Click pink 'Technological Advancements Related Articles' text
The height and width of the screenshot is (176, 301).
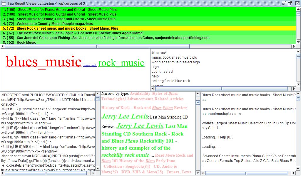[143, 99]
